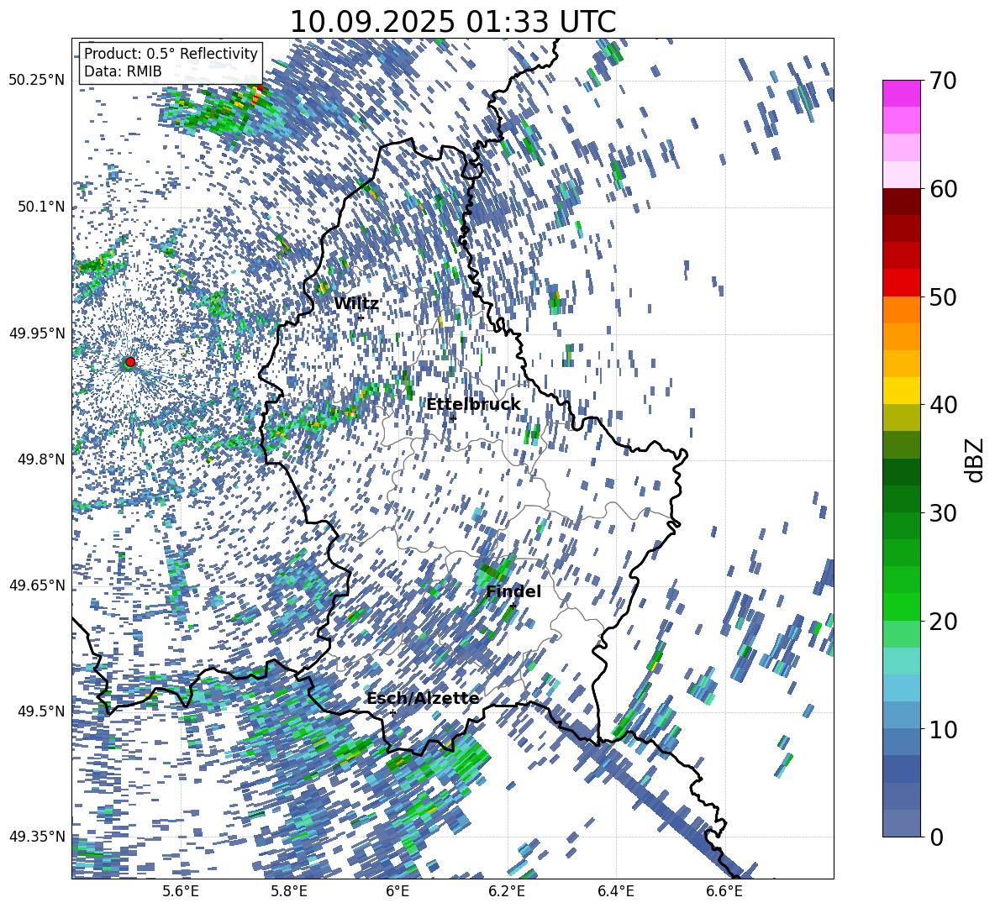This screenshot has height=908, width=995.
Task: Click the red radar site marker
Action: [x=130, y=362]
